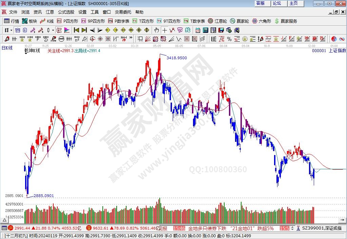The width and height of the screenshot is (347, 239).
Task: Open the 交易委托 menu
Action: [123, 12]
